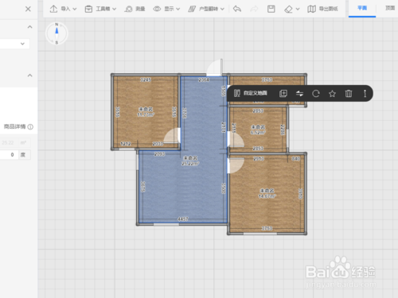Open the import (导入) dropdown
This screenshot has width=398, height=298.
tap(63, 9)
